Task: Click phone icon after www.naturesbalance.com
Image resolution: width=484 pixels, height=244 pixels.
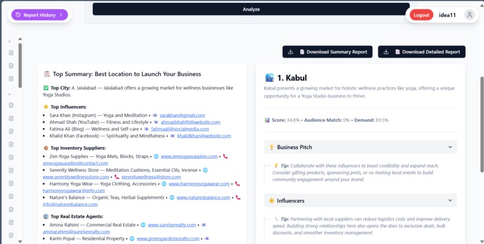Action: [238, 197]
